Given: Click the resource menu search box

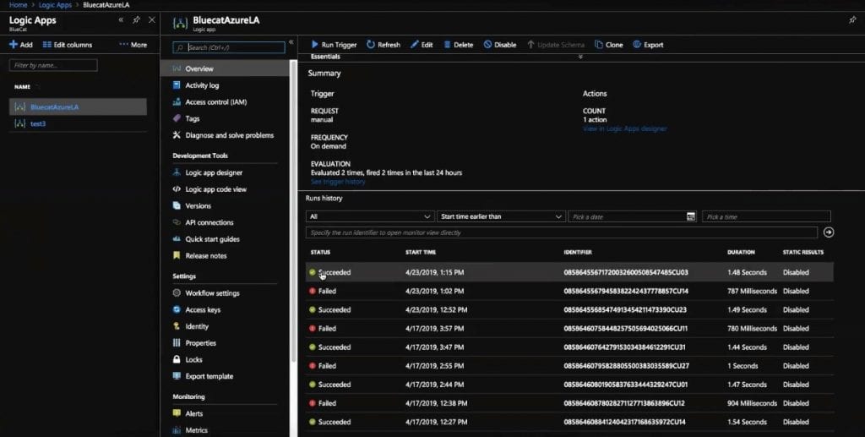Looking at the screenshot, I should [229, 47].
